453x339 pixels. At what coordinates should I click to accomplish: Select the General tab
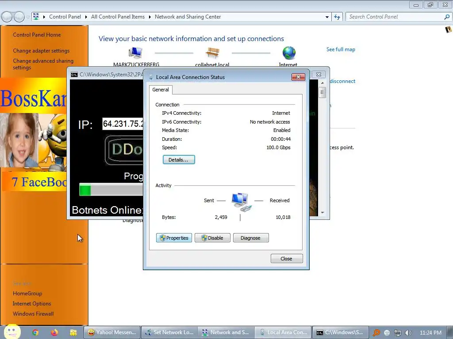161,90
